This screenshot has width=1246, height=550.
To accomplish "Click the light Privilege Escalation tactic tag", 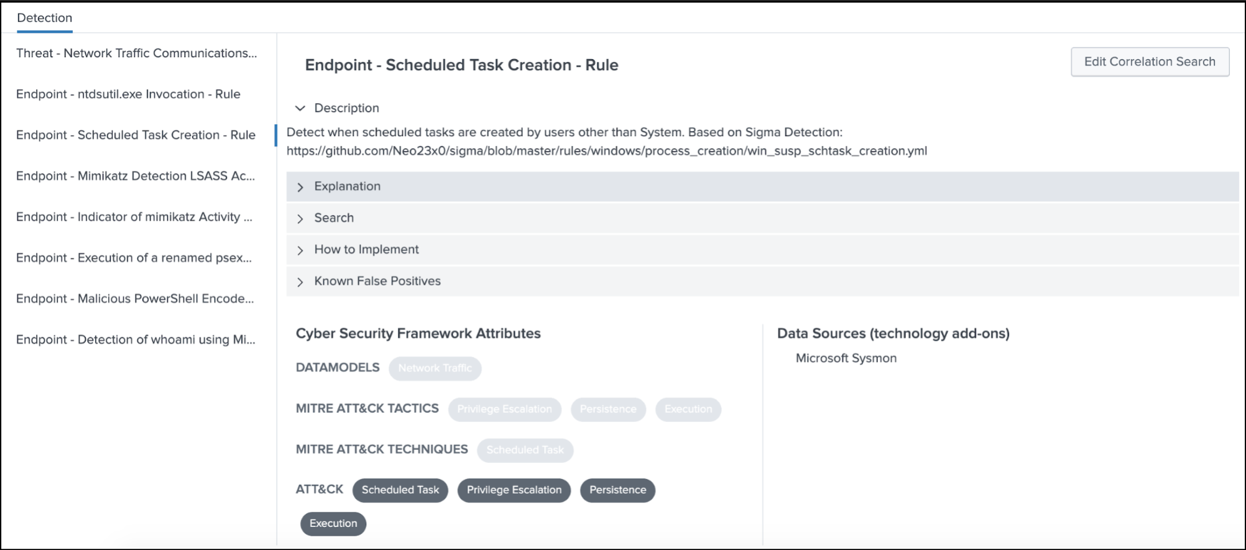I will [x=504, y=409].
